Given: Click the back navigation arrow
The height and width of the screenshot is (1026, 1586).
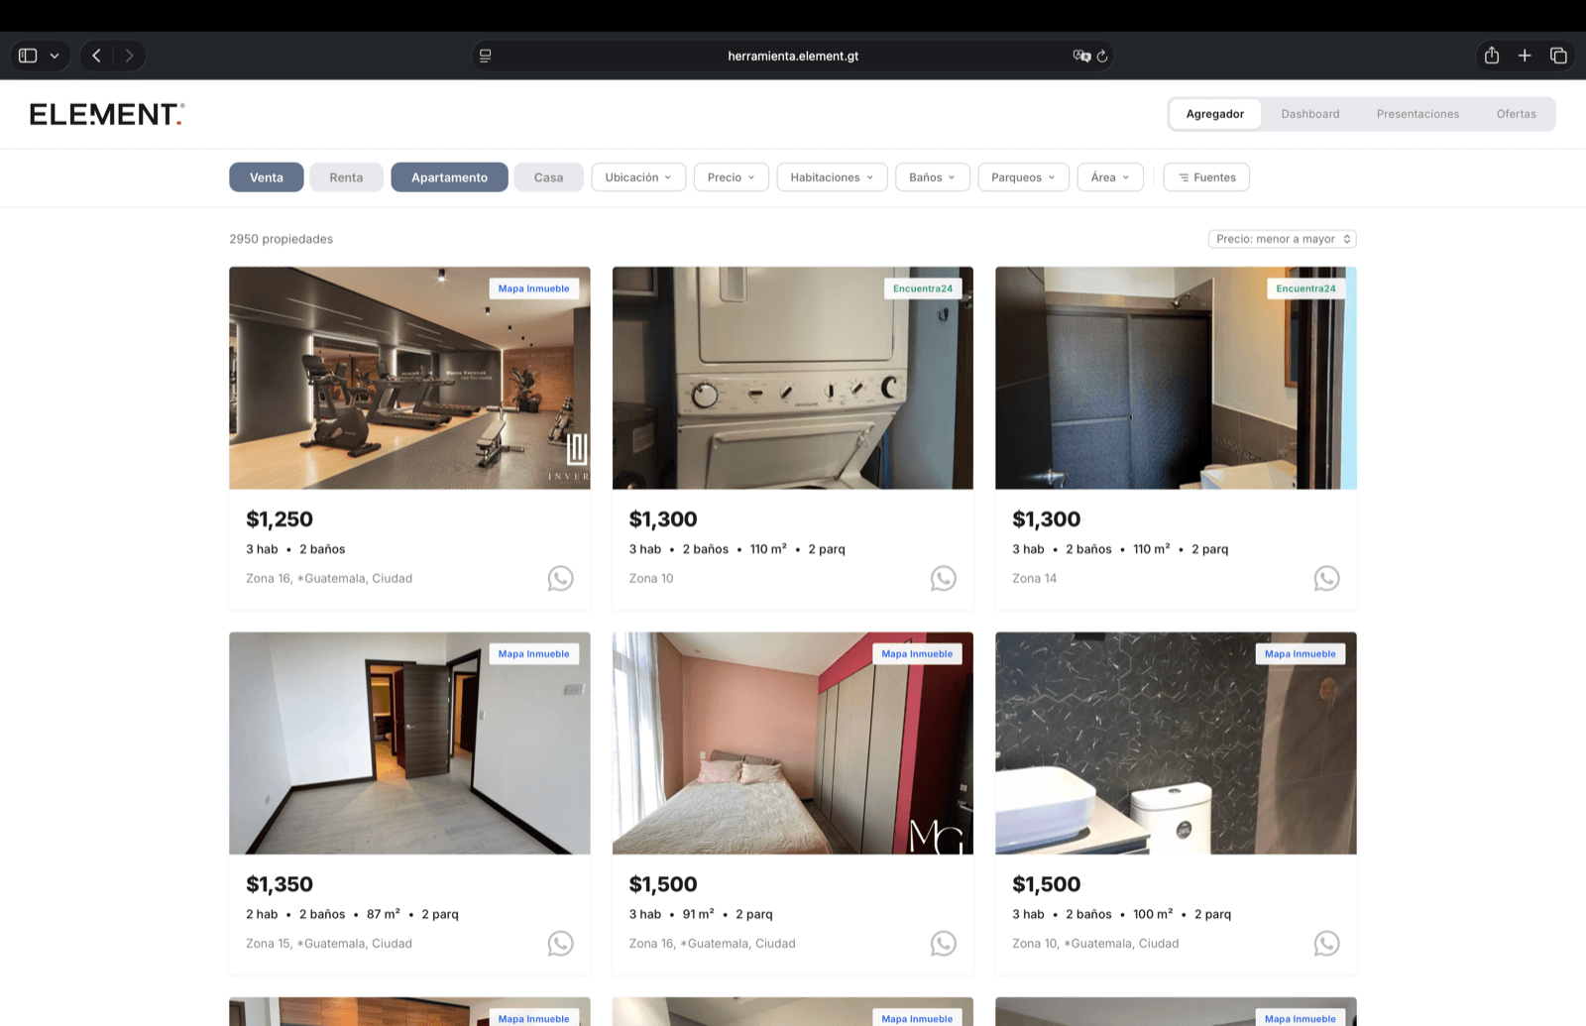Looking at the screenshot, I should pyautogui.click(x=96, y=56).
